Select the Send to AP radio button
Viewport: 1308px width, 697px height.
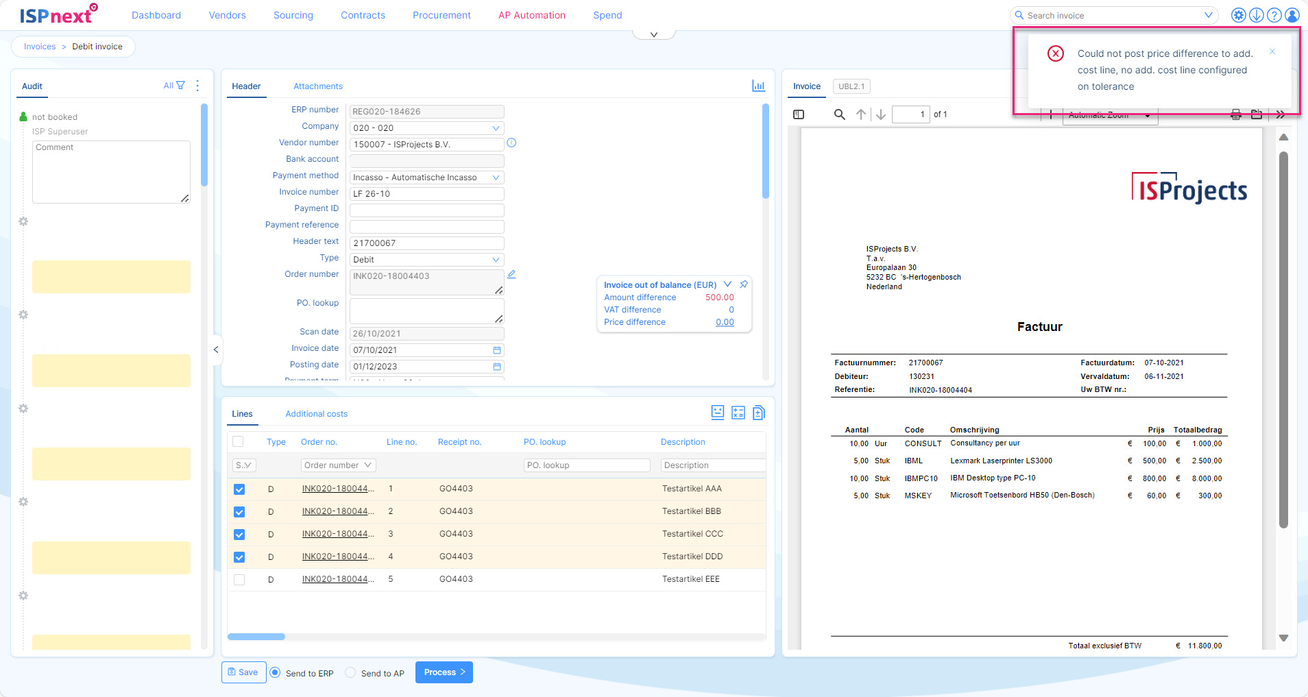(x=350, y=672)
